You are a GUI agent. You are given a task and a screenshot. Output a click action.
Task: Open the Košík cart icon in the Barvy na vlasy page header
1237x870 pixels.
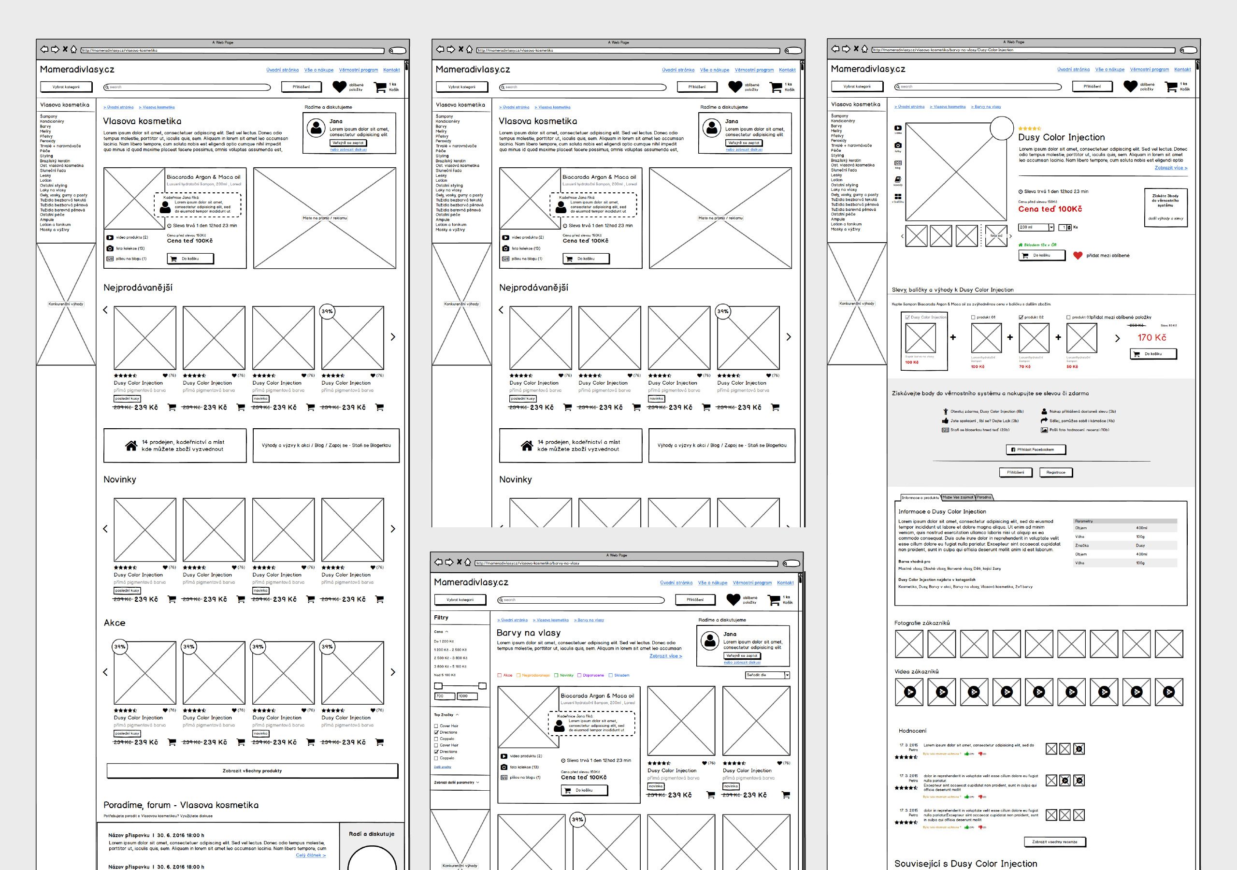pyautogui.click(x=774, y=600)
